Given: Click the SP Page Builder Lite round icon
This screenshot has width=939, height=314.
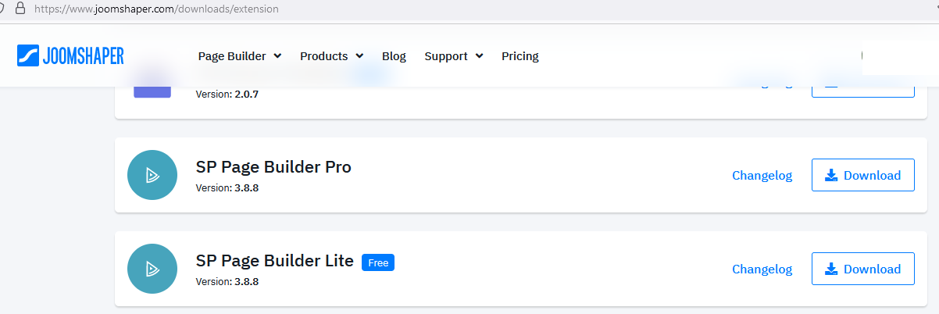Looking at the screenshot, I should coord(152,269).
